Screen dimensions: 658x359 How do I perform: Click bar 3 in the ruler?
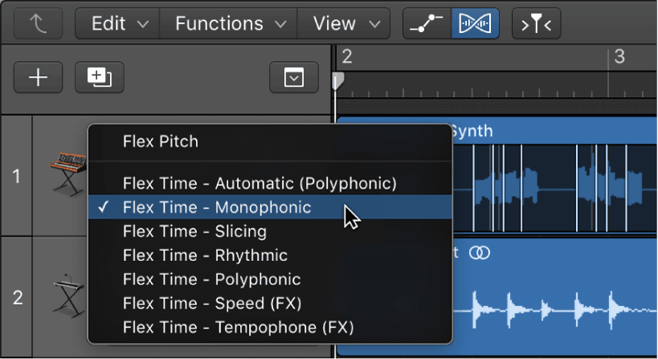pos(619,56)
